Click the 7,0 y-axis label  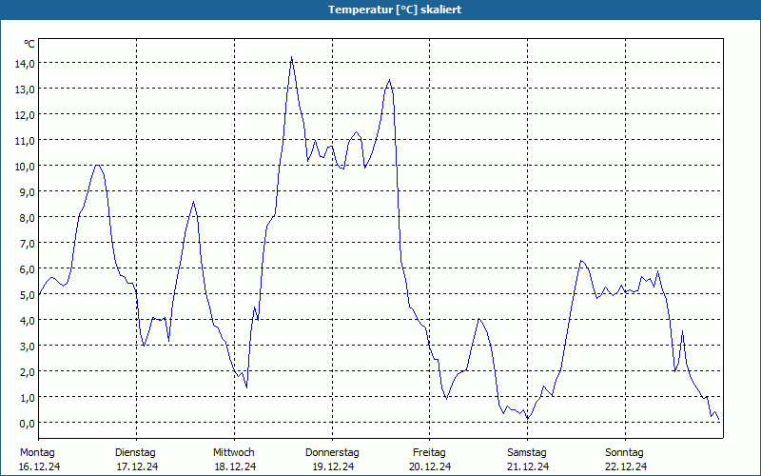(x=27, y=244)
